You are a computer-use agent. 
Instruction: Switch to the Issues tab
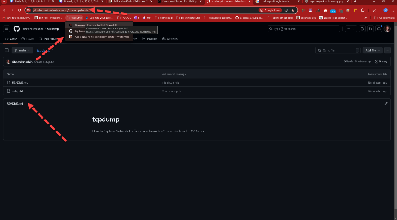point(28,39)
